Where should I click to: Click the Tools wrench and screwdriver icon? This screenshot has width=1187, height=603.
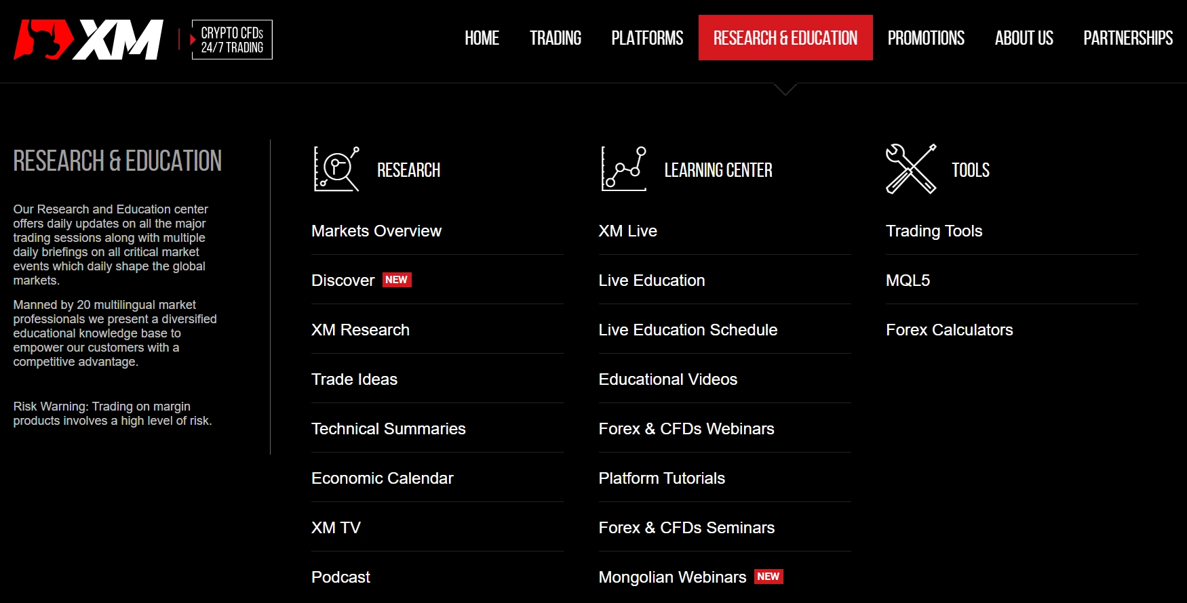(911, 169)
